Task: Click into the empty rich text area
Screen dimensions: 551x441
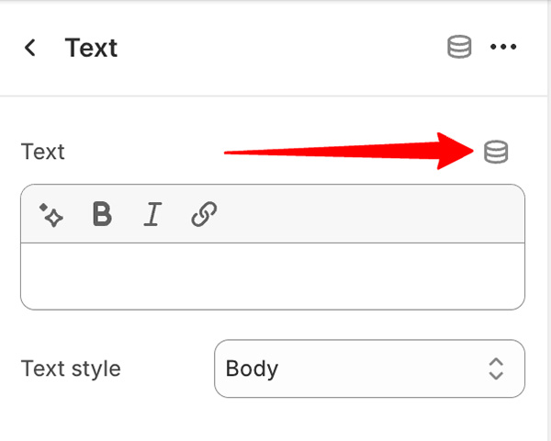Action: pos(273,276)
